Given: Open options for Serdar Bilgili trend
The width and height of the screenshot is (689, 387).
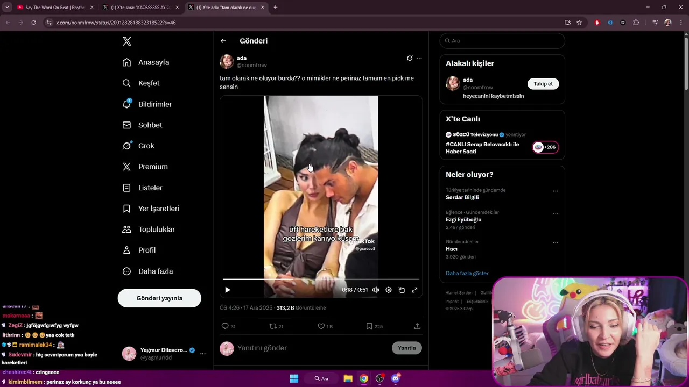Looking at the screenshot, I should (556, 191).
